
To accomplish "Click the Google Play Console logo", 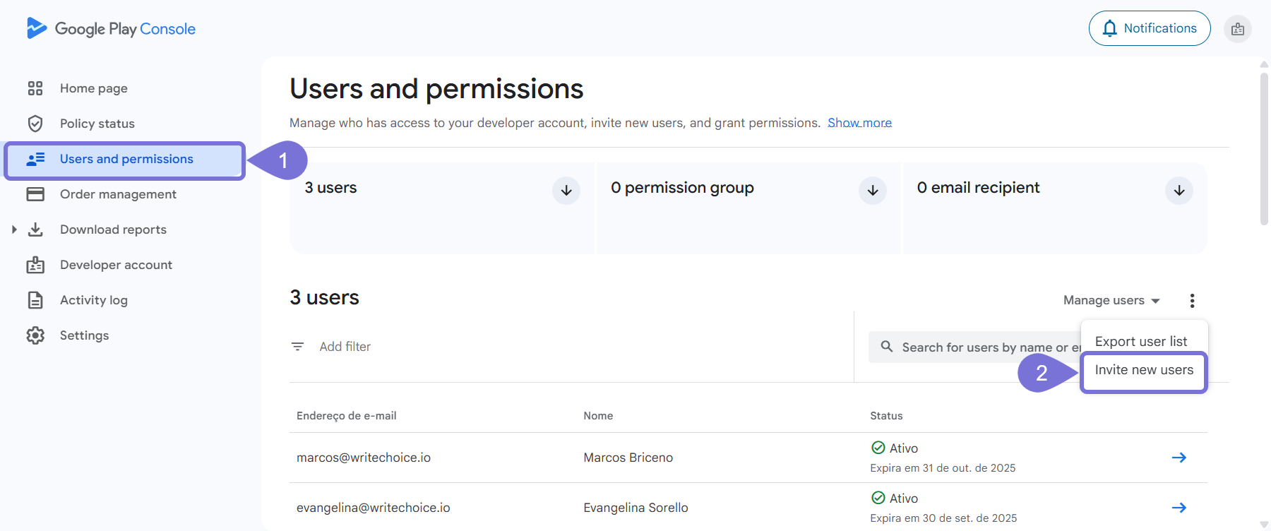I will tap(111, 29).
